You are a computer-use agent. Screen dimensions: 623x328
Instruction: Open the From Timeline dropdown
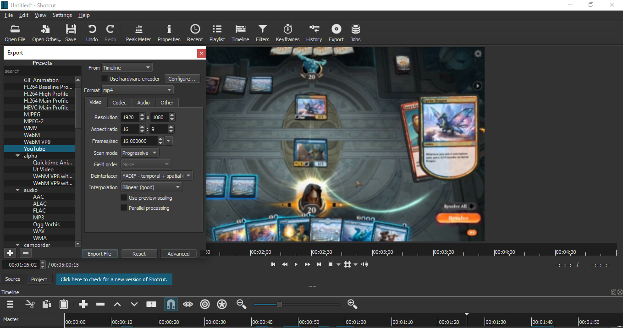pyautogui.click(x=127, y=68)
